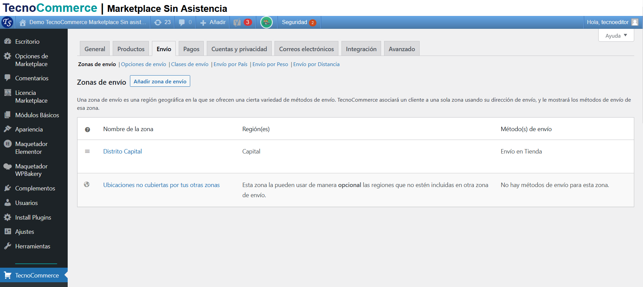This screenshot has height=287, width=643.
Task: Click the round green icon in admin bar
Action: (267, 22)
